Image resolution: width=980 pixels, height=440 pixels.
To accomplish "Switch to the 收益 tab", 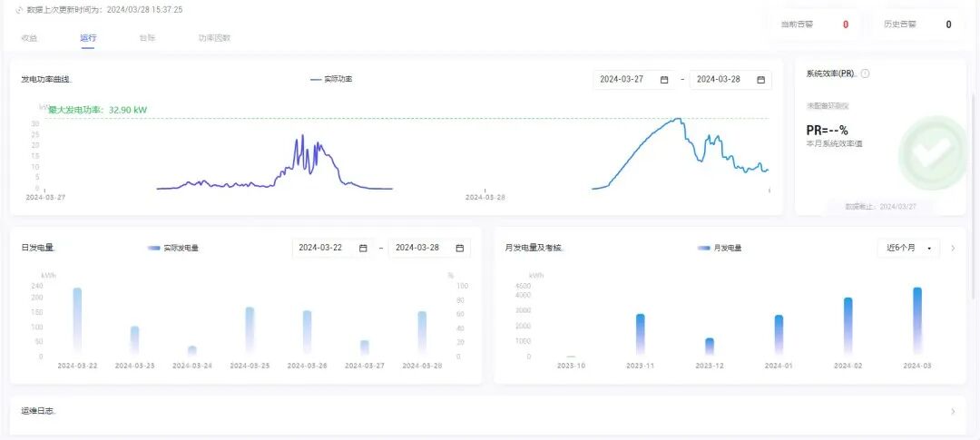I will (29, 38).
